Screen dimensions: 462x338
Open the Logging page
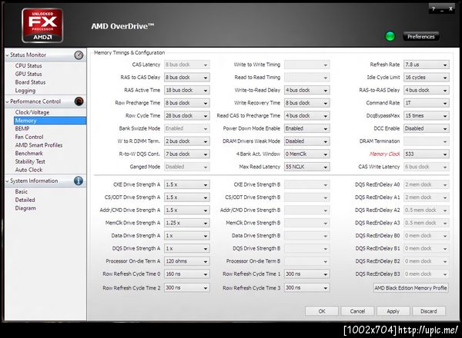pyautogui.click(x=25, y=91)
